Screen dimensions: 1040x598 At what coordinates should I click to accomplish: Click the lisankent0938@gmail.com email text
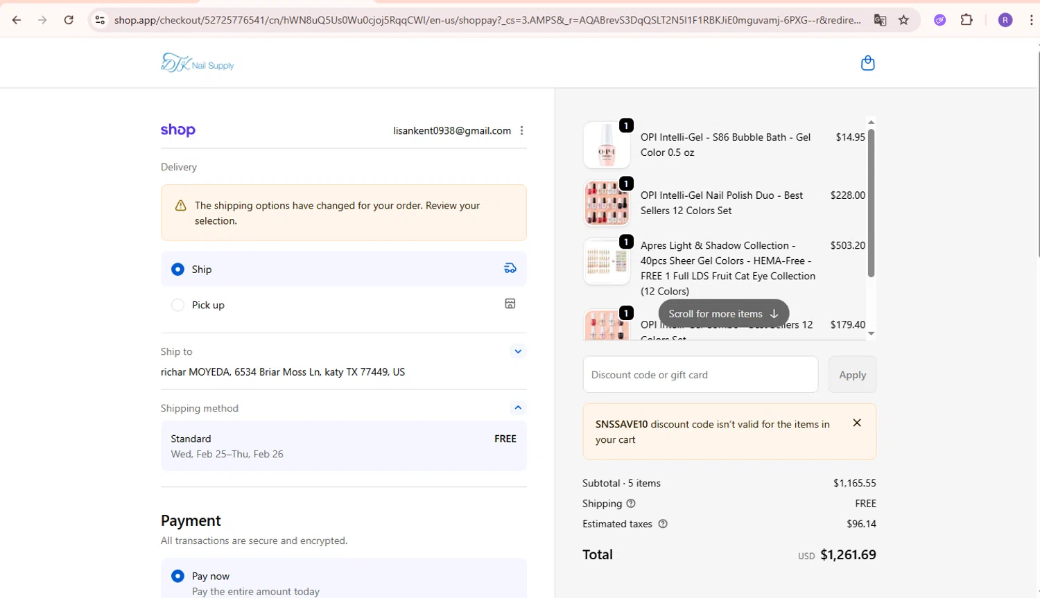(x=452, y=130)
